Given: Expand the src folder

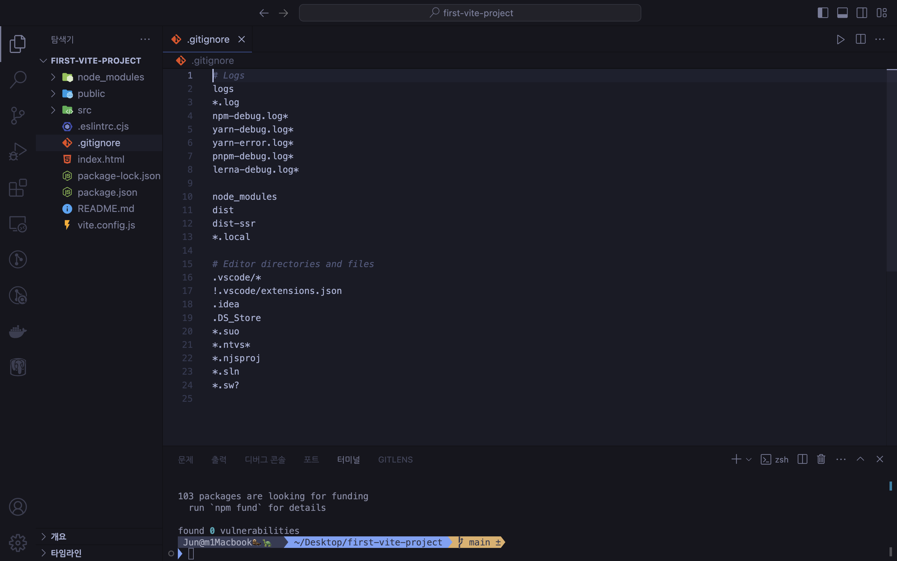Looking at the screenshot, I should tap(84, 110).
